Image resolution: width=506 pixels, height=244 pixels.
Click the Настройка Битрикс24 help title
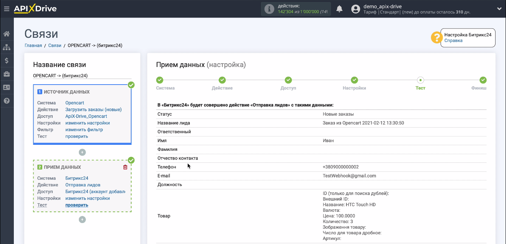(468, 35)
